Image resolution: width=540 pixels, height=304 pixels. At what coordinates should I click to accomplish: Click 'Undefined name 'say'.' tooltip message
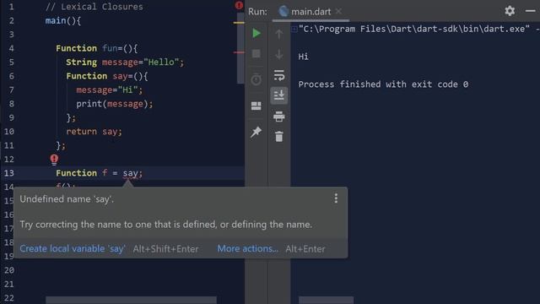(67, 199)
